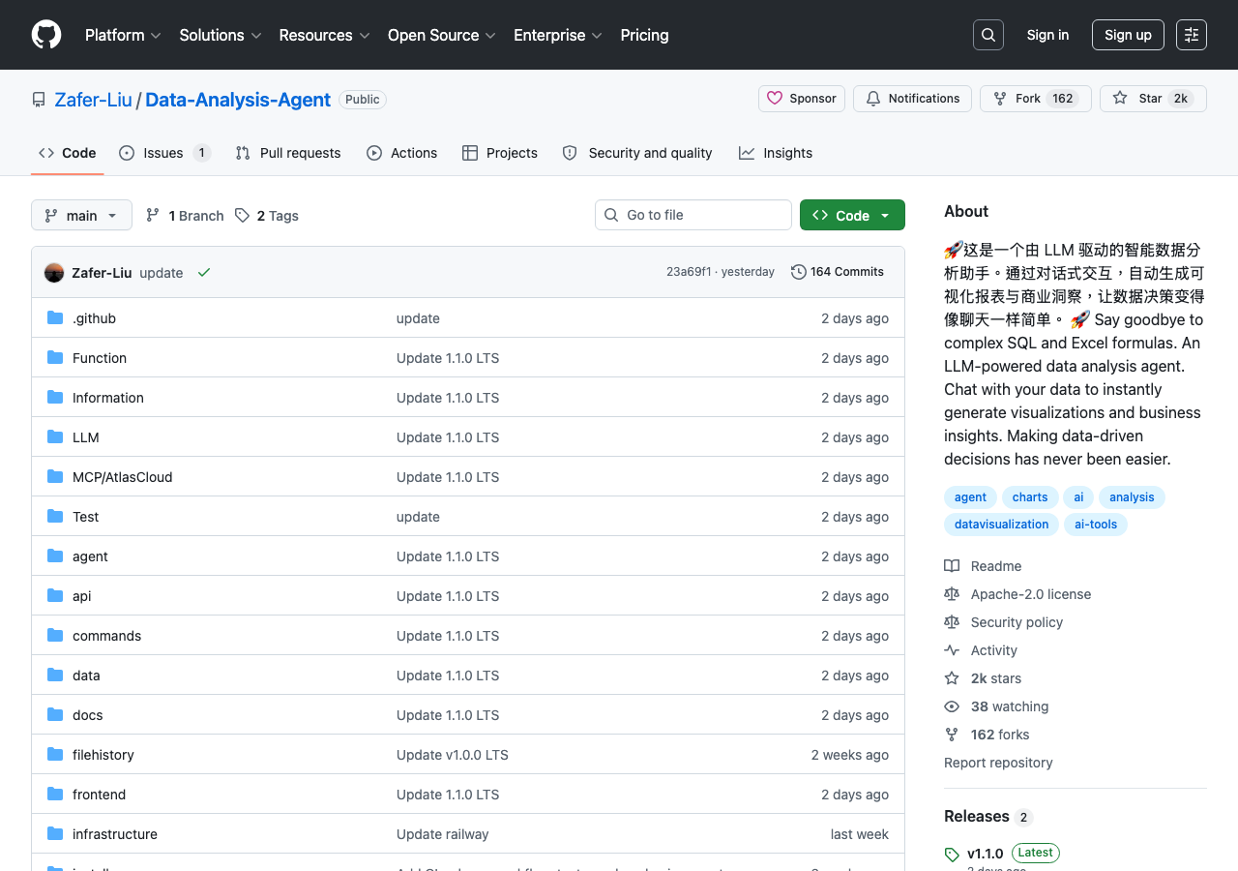The width and height of the screenshot is (1238, 871).
Task: Select the ai-tools topic tag
Action: click(x=1096, y=525)
